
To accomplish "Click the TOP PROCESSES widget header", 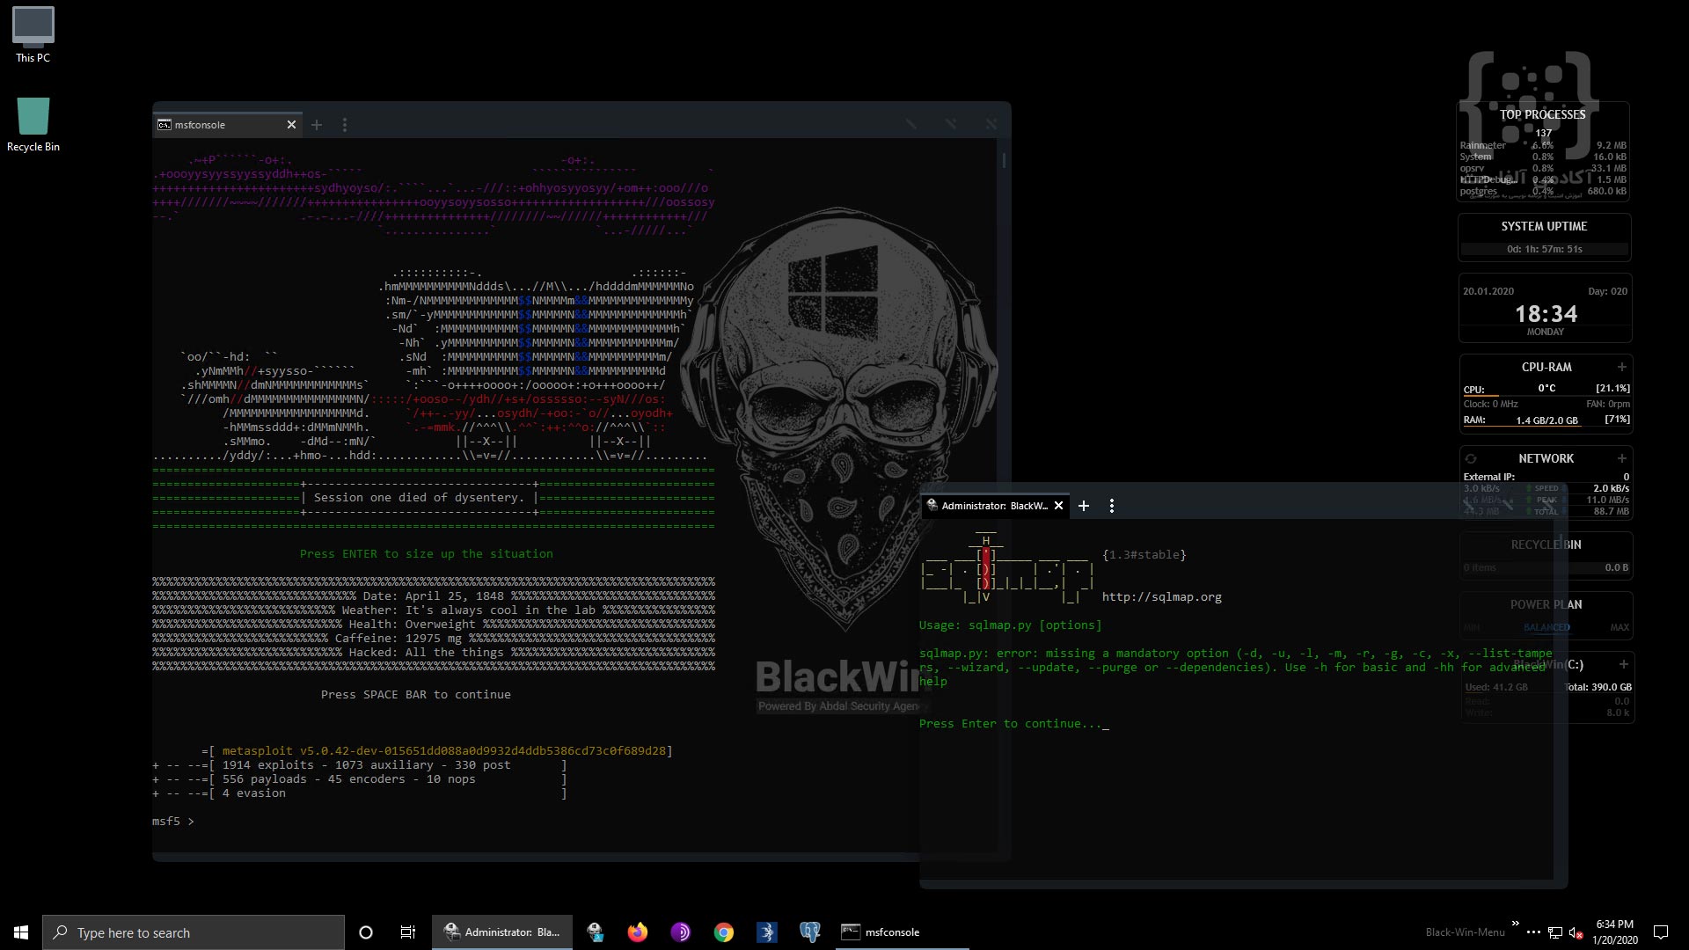I will coord(1543,114).
